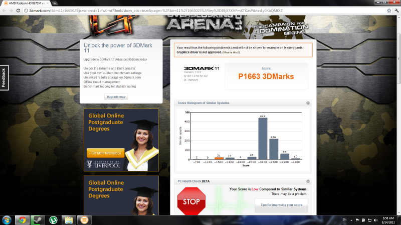This screenshot has width=401, height=225.
Task: Click 'Tips for improving your score' button
Action: [x=281, y=205]
